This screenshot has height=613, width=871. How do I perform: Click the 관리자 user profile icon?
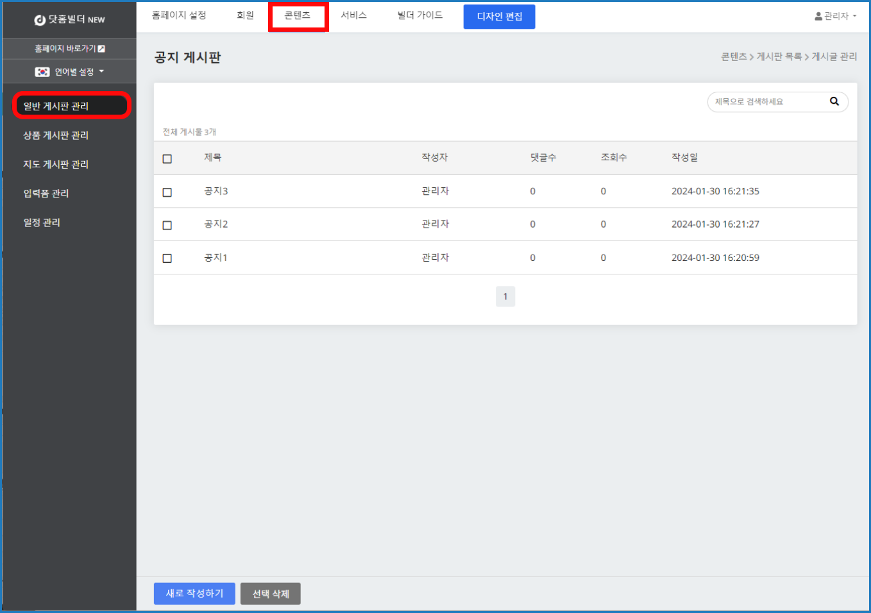[818, 16]
